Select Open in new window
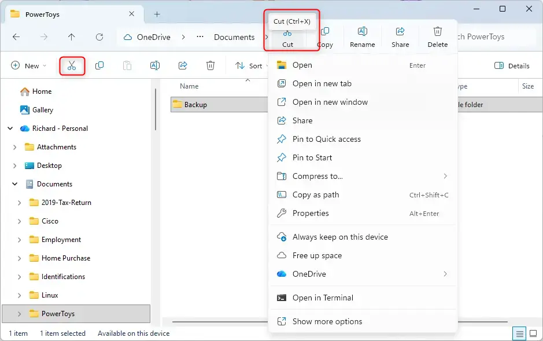Image resolution: width=543 pixels, height=341 pixels. [x=363, y=102]
